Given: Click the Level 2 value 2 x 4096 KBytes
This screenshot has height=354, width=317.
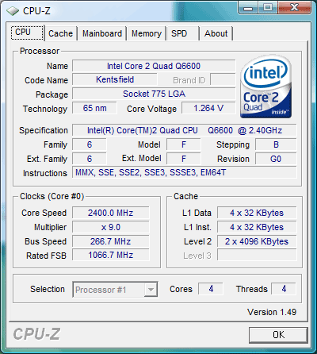Looking at the screenshot, I should (x=257, y=241).
